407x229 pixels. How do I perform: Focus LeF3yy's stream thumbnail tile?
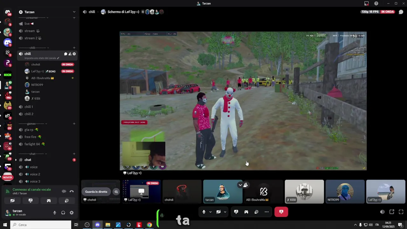(141, 192)
